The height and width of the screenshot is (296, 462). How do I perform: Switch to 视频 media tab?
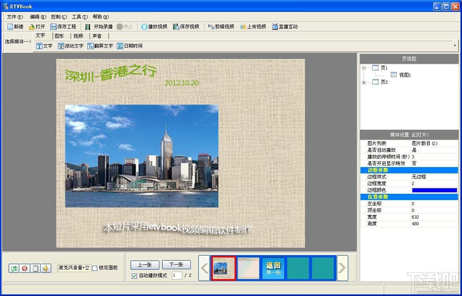[x=78, y=36]
